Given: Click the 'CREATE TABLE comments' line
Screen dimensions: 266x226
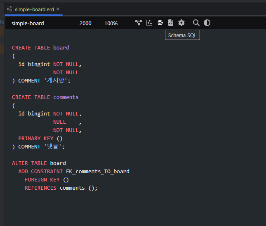Looking at the screenshot, I should pos(45,97).
